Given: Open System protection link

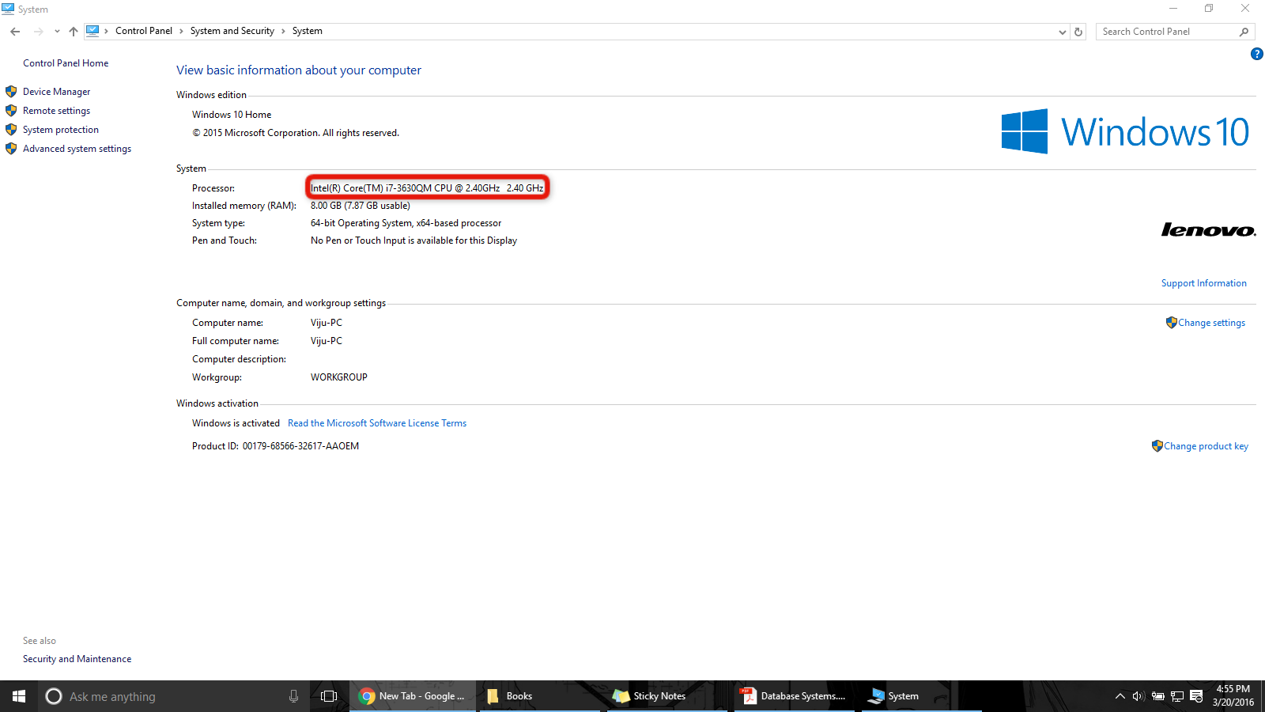Looking at the screenshot, I should point(61,130).
